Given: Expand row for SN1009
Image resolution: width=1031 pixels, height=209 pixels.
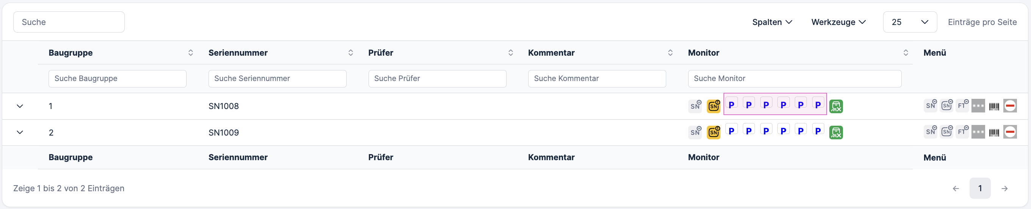Looking at the screenshot, I should [20, 132].
